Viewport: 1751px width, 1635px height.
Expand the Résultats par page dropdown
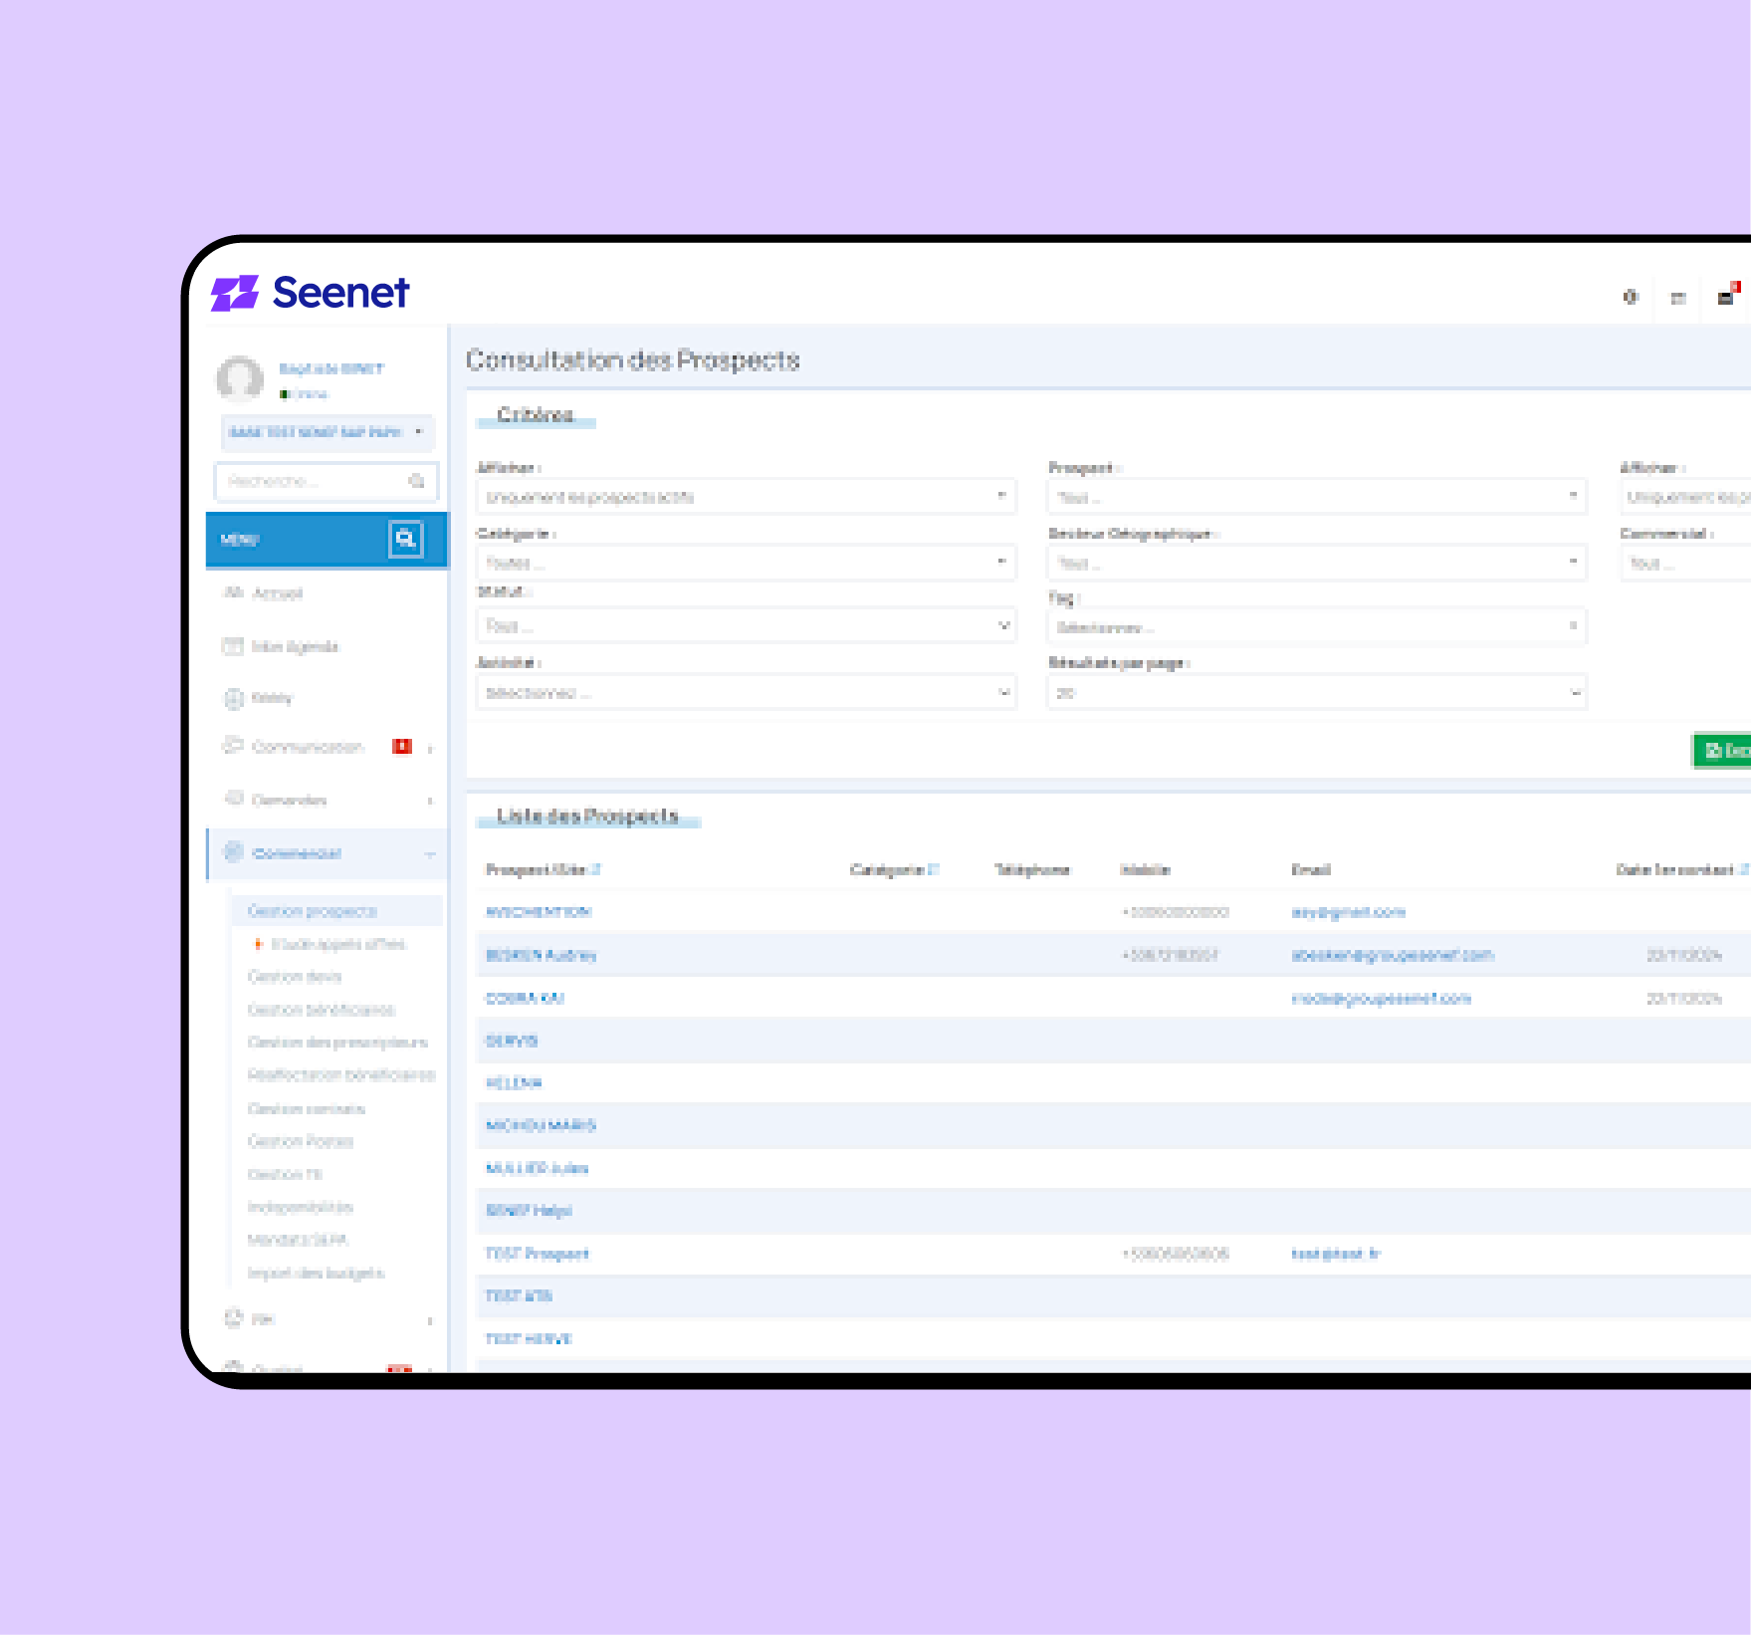pyautogui.click(x=1316, y=693)
